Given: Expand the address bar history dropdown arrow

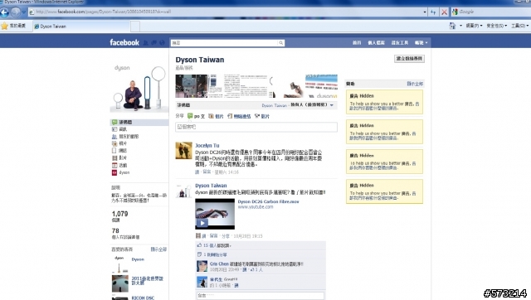Looking at the screenshot, I should [x=425, y=12].
